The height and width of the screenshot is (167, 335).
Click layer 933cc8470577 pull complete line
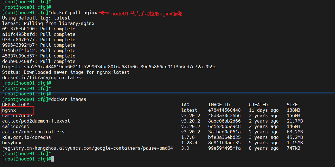(x=39, y=40)
